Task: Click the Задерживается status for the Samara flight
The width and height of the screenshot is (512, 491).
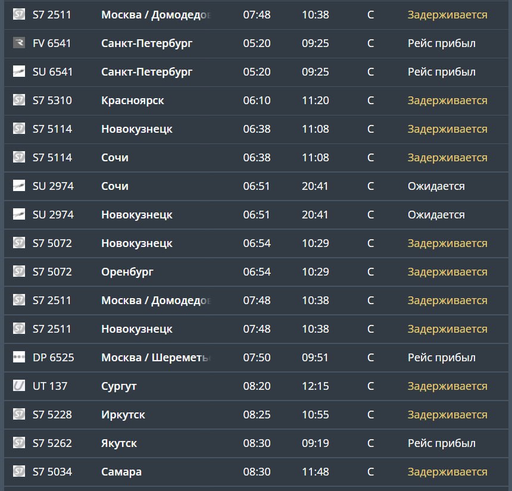Action: pos(447,472)
